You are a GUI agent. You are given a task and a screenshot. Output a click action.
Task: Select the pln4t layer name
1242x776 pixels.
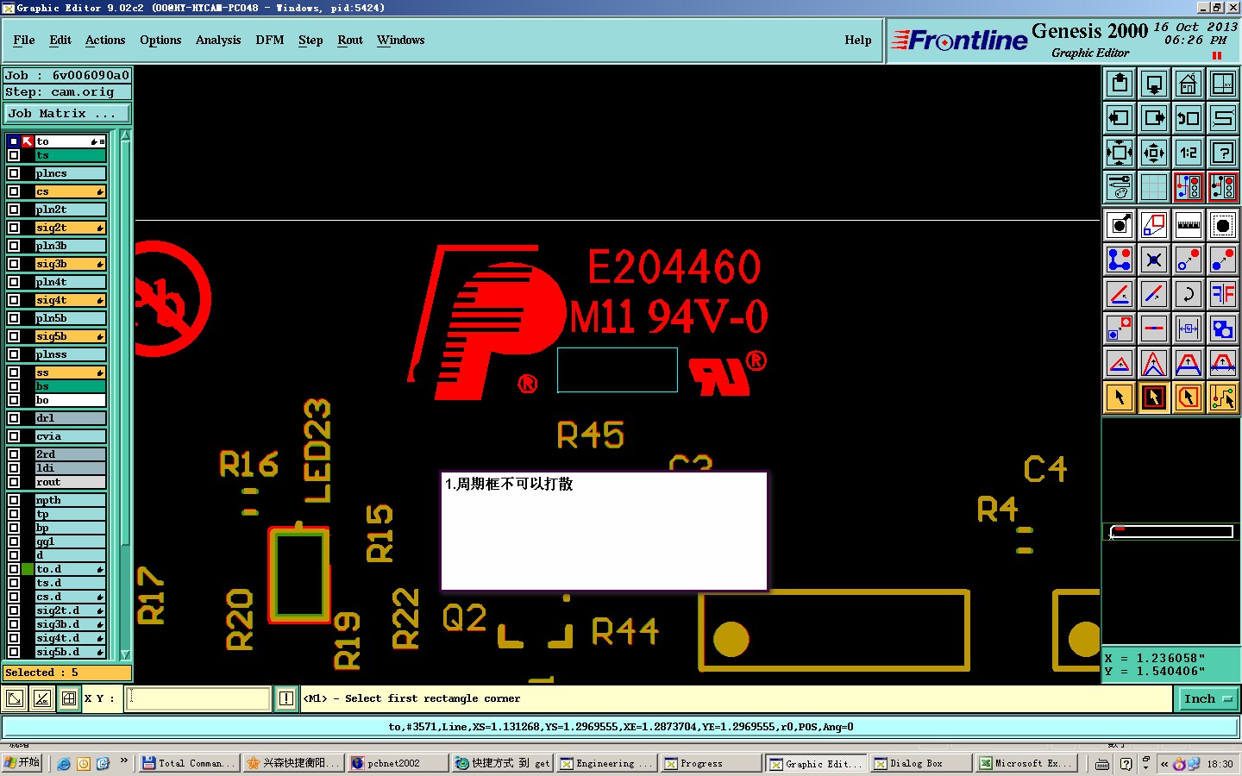(70, 282)
